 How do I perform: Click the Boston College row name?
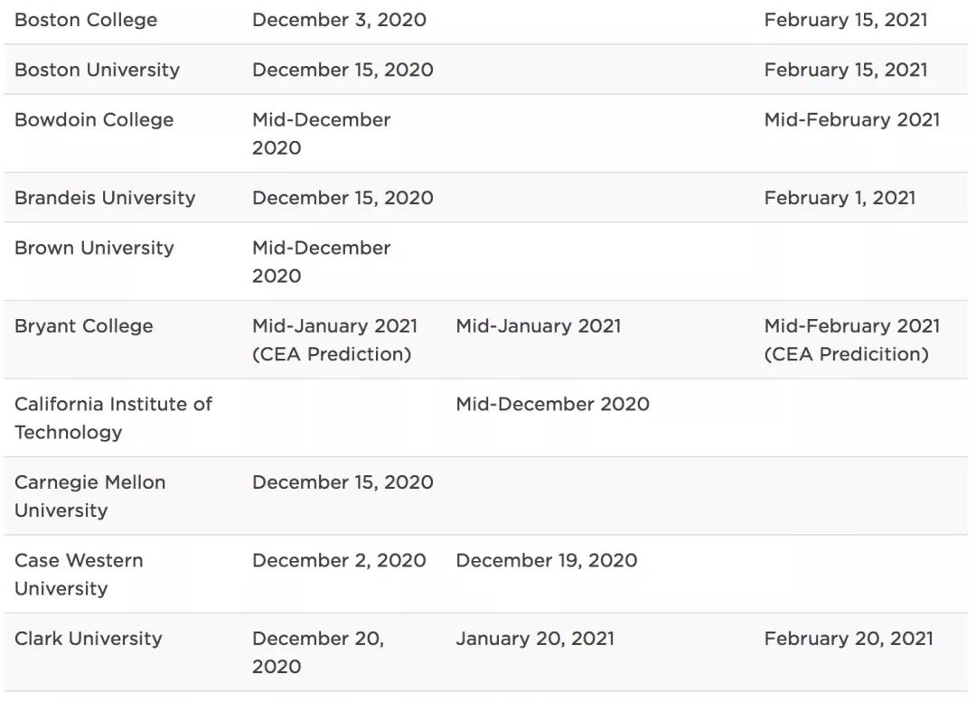click(x=86, y=20)
